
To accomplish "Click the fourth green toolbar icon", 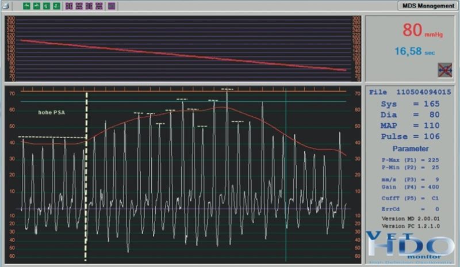I will [56, 6].
